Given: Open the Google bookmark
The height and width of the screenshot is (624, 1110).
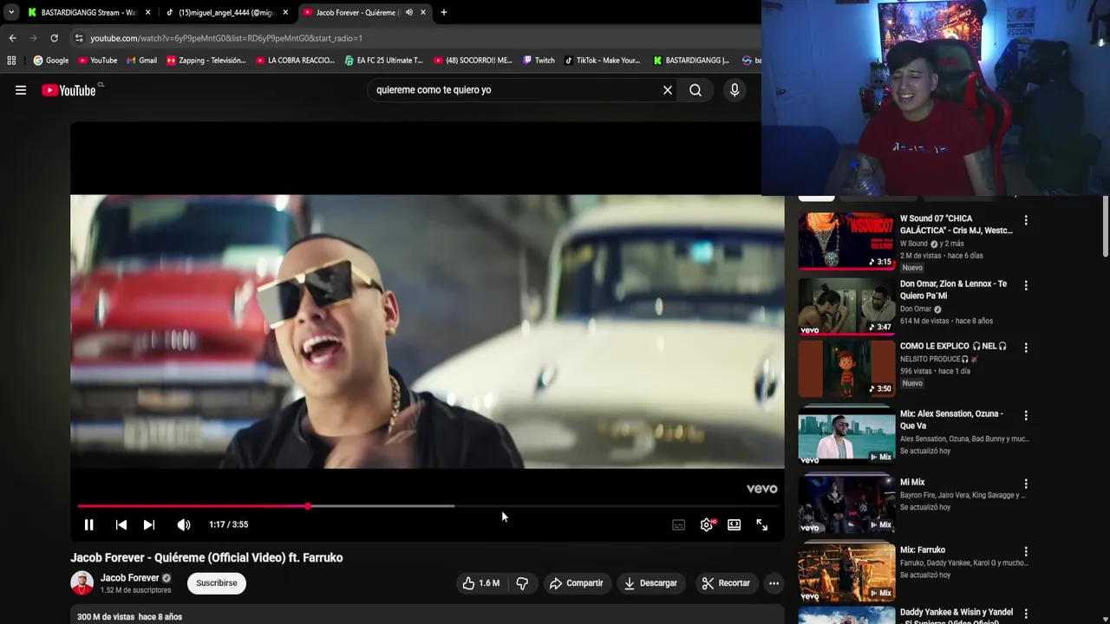Looking at the screenshot, I should click(x=51, y=61).
